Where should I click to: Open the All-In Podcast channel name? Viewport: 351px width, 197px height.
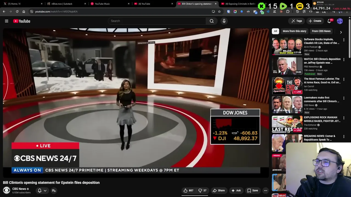[x=311, y=47]
